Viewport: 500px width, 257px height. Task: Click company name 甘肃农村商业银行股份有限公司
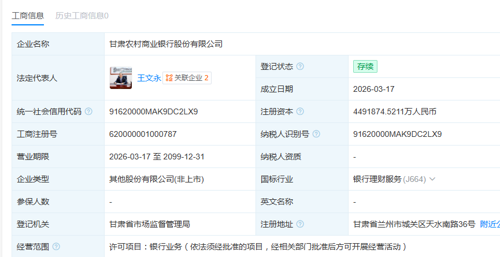coord(166,44)
